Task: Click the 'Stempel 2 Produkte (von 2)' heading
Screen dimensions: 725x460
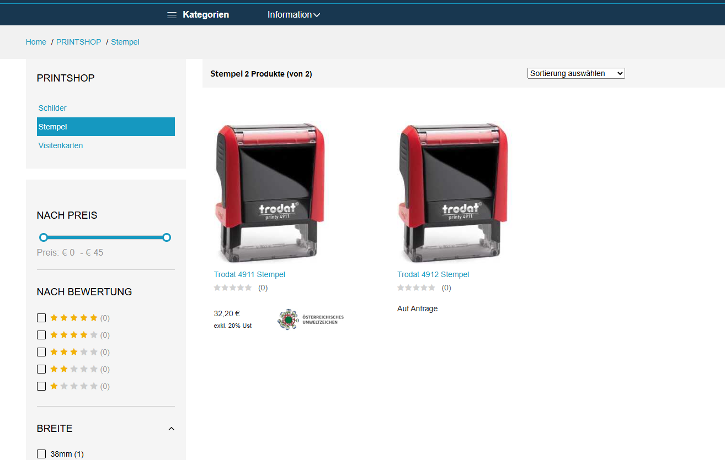Action: 262,74
